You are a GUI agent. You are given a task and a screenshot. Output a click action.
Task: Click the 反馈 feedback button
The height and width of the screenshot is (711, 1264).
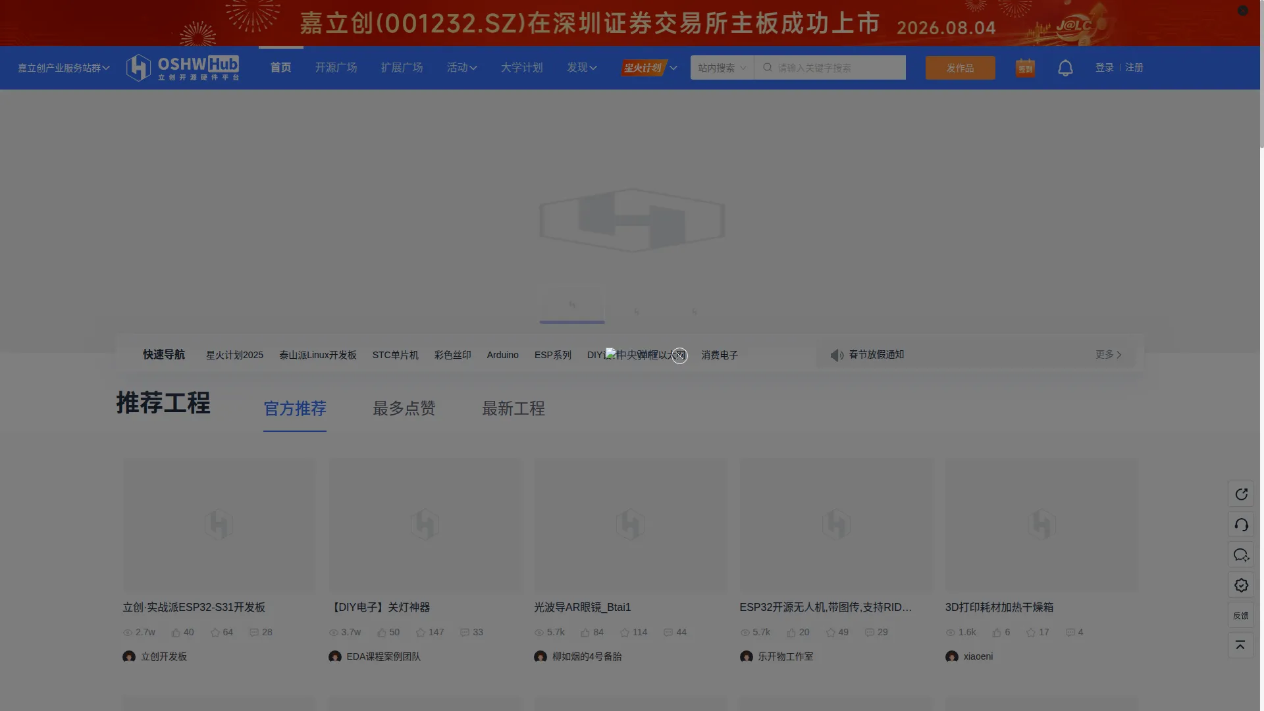(1241, 616)
